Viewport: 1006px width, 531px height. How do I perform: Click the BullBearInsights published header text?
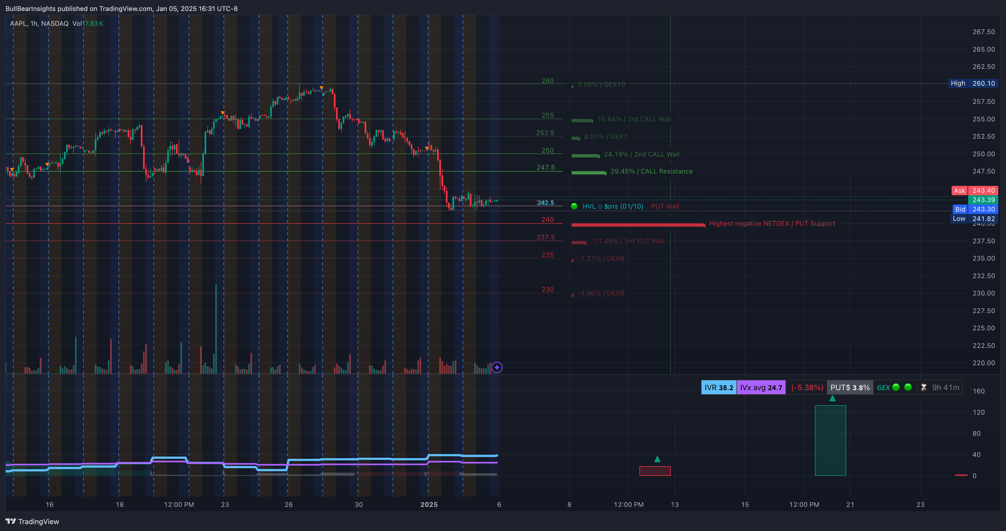(121, 9)
